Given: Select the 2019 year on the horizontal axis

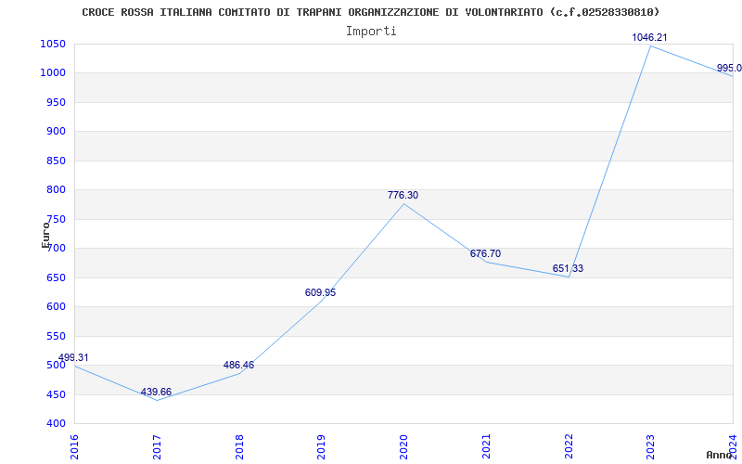Looking at the screenshot, I should [321, 445].
